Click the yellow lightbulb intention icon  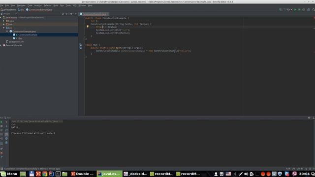pos(88,26)
